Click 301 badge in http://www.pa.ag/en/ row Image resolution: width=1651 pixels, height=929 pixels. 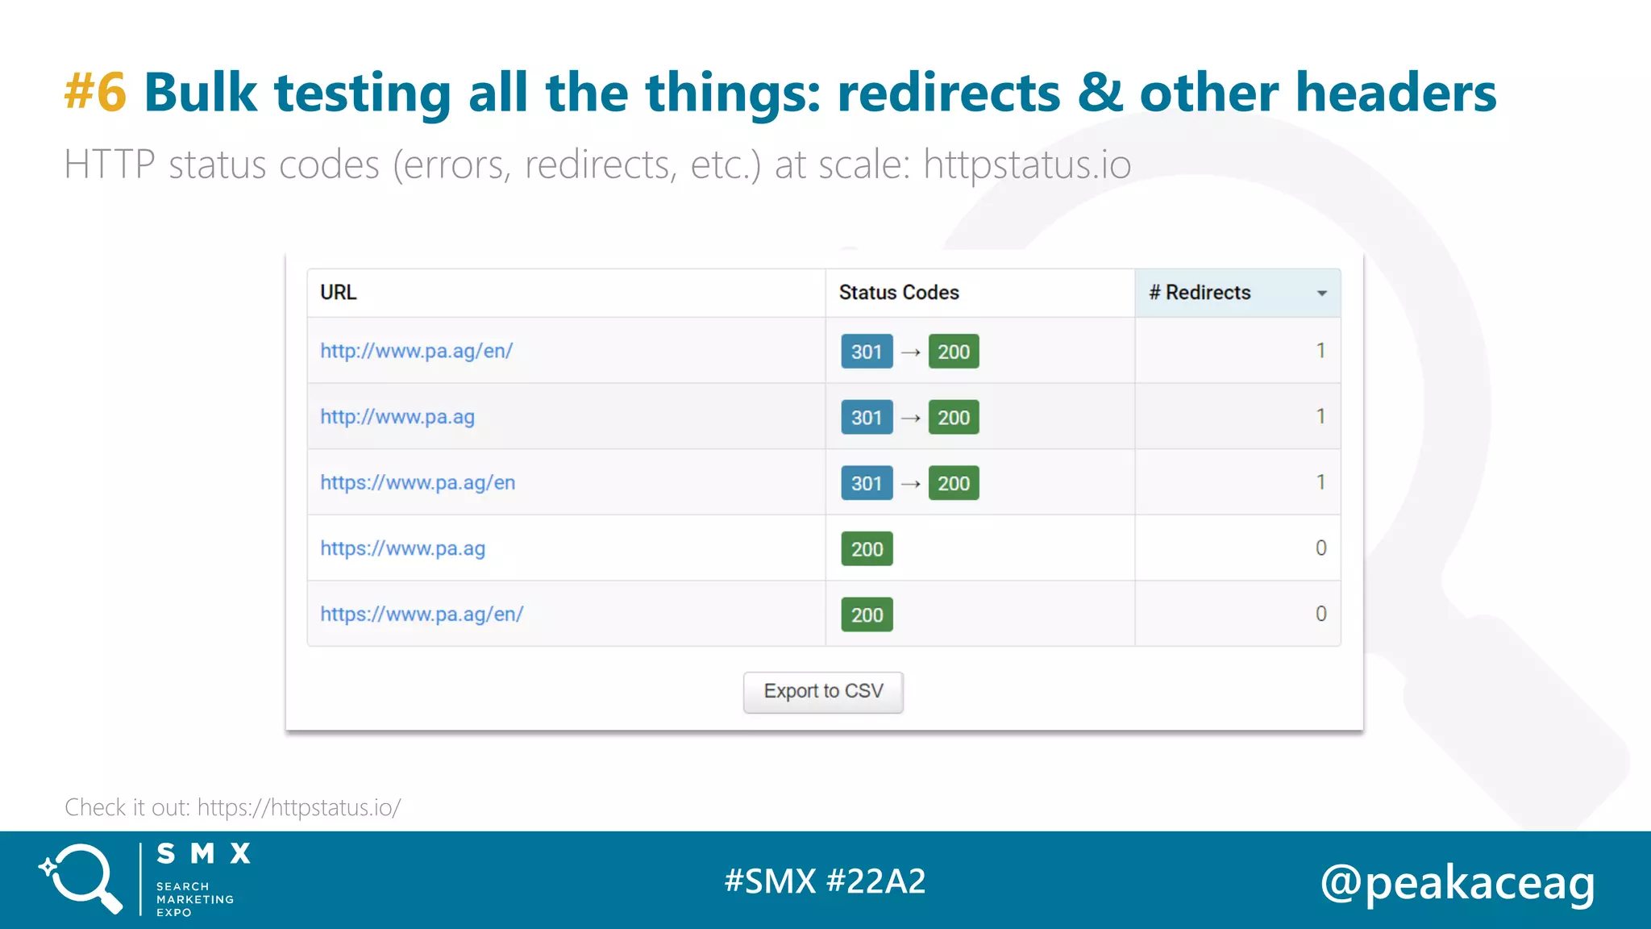[867, 352]
